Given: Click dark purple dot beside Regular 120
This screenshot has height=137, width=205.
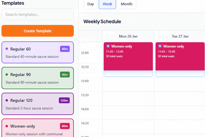Looking at the screenshot, I should click(7, 100).
